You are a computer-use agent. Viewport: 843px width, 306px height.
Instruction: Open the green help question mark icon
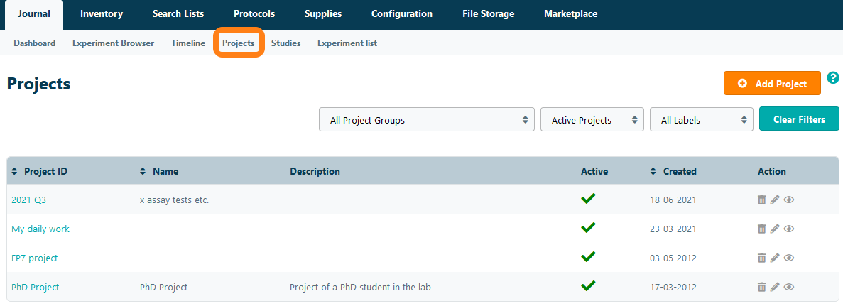click(833, 78)
